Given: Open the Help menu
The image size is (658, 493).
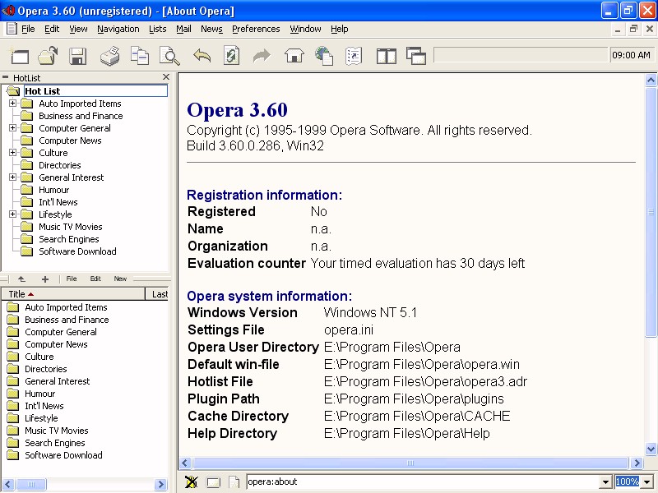Looking at the screenshot, I should coord(339,29).
